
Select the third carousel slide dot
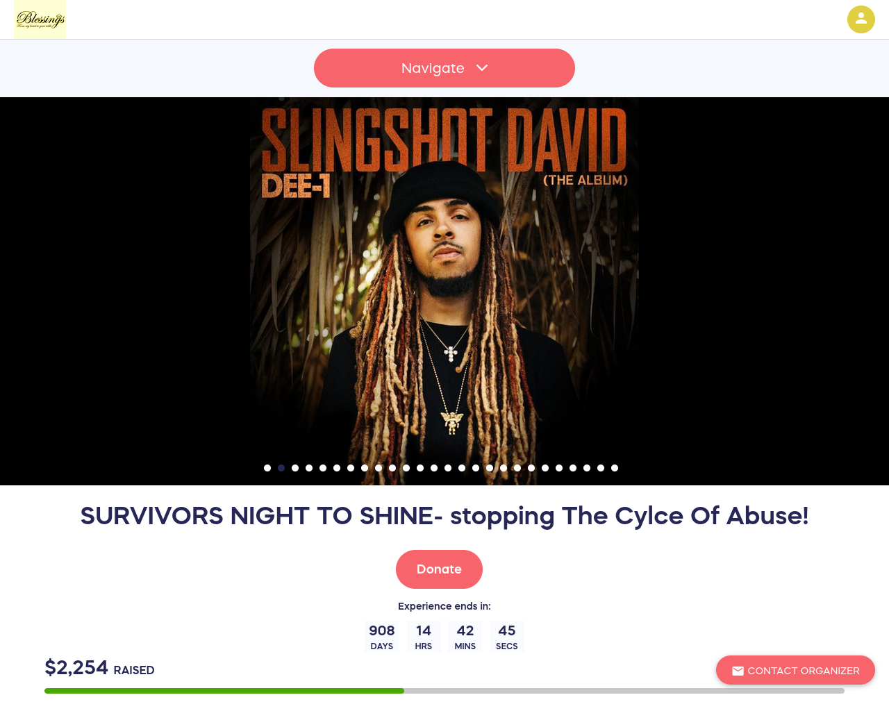(295, 468)
